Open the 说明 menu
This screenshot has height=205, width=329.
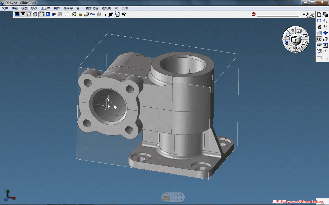coord(125,8)
